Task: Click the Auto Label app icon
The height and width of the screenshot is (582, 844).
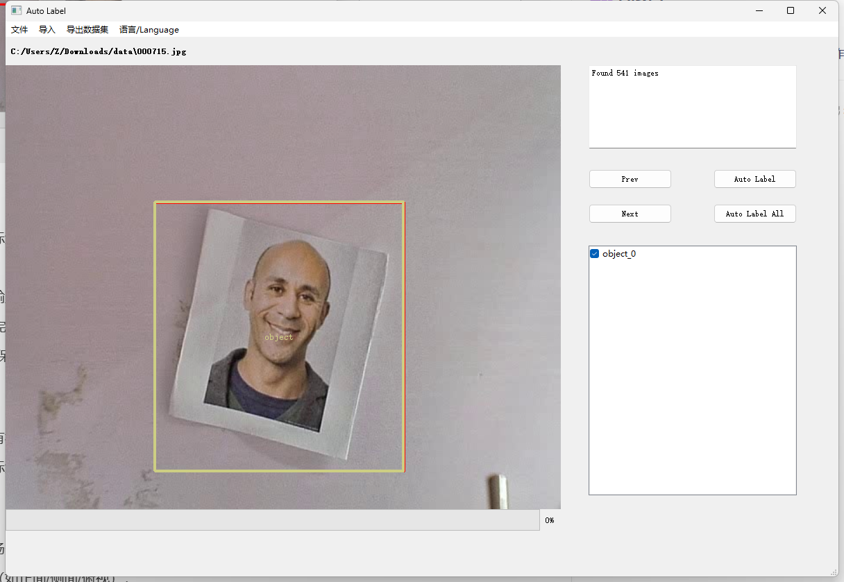Action: 16,10
